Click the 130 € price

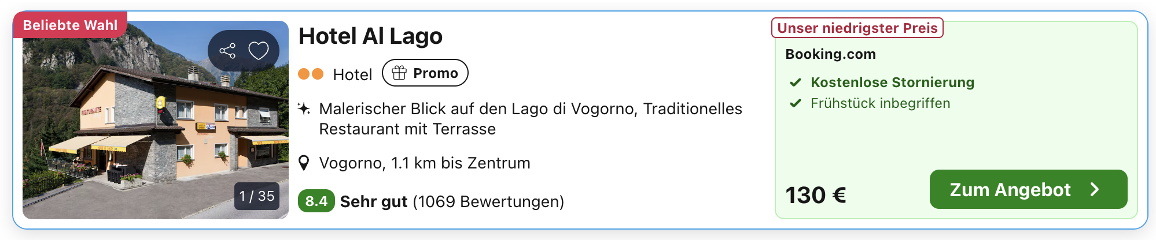(x=816, y=195)
